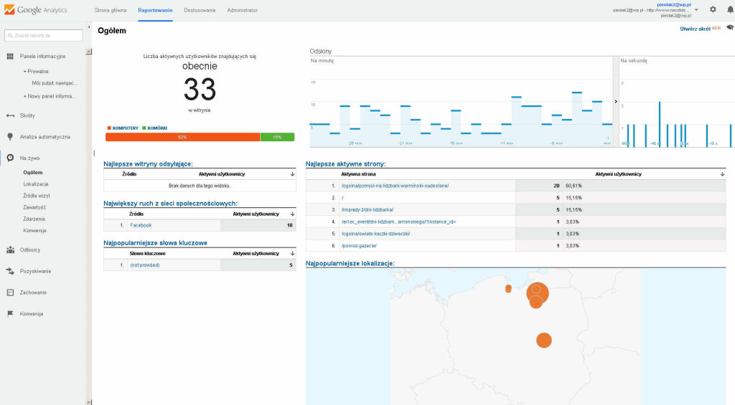Click the 60,61% value in first row
Viewport: 735px width, 405px height.
(574, 186)
